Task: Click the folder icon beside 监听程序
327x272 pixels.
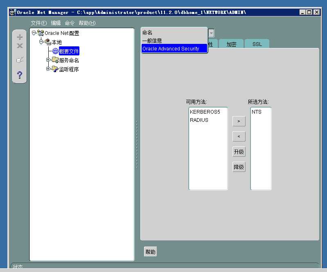Action: coord(55,69)
